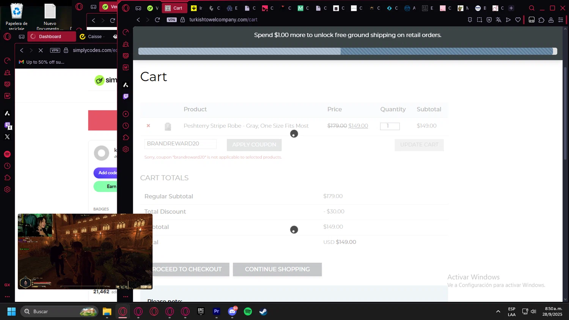
Task: Open the ad blocker shield icon
Action: pyautogui.click(x=489, y=20)
